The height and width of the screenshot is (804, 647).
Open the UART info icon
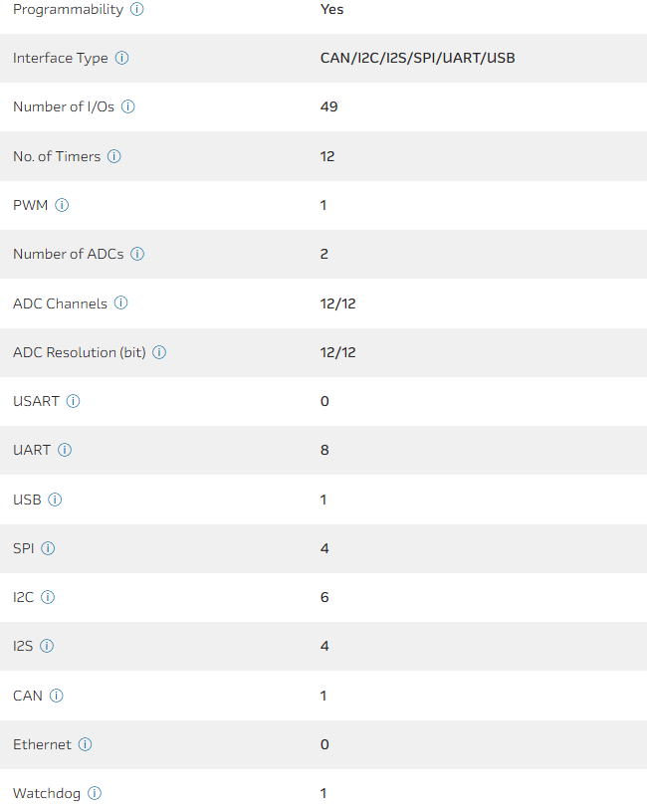tap(65, 450)
